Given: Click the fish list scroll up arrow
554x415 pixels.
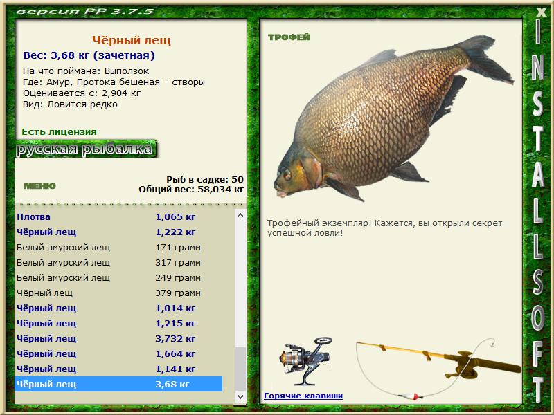Looking at the screenshot, I should pyautogui.click(x=240, y=215).
